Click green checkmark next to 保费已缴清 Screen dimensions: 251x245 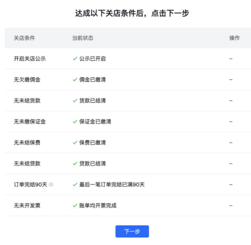(x=75, y=143)
